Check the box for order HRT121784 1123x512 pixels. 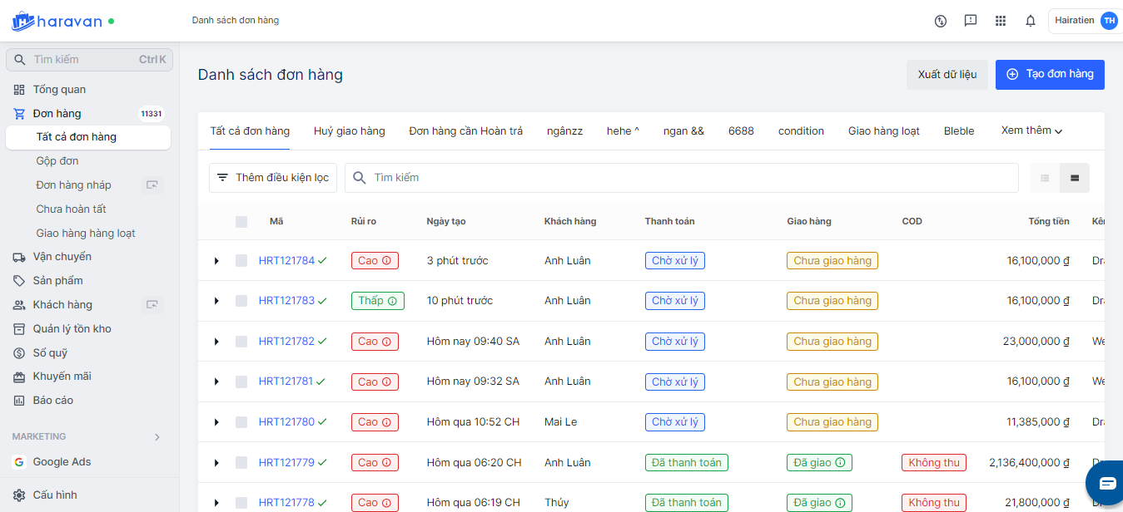pos(241,261)
